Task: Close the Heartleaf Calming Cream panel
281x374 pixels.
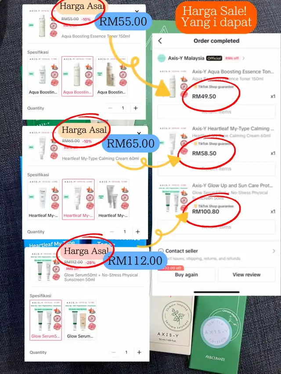Action: tap(139, 133)
